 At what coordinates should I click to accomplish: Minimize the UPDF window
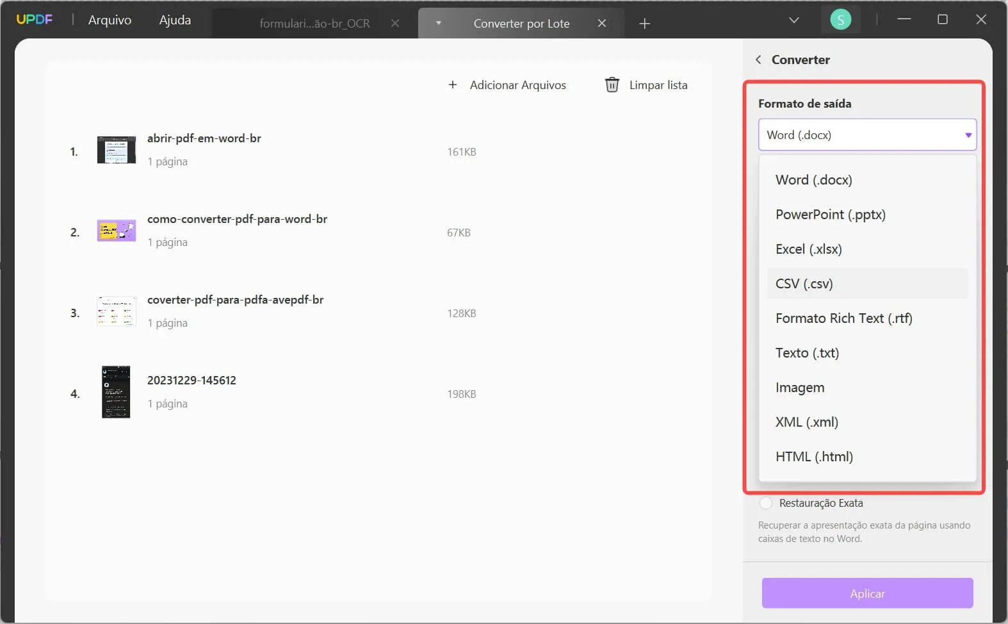[904, 19]
